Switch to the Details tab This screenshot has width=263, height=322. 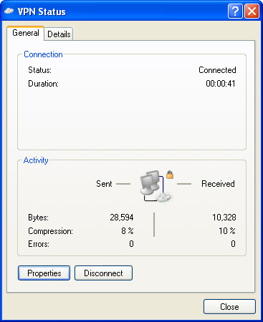pos(59,34)
